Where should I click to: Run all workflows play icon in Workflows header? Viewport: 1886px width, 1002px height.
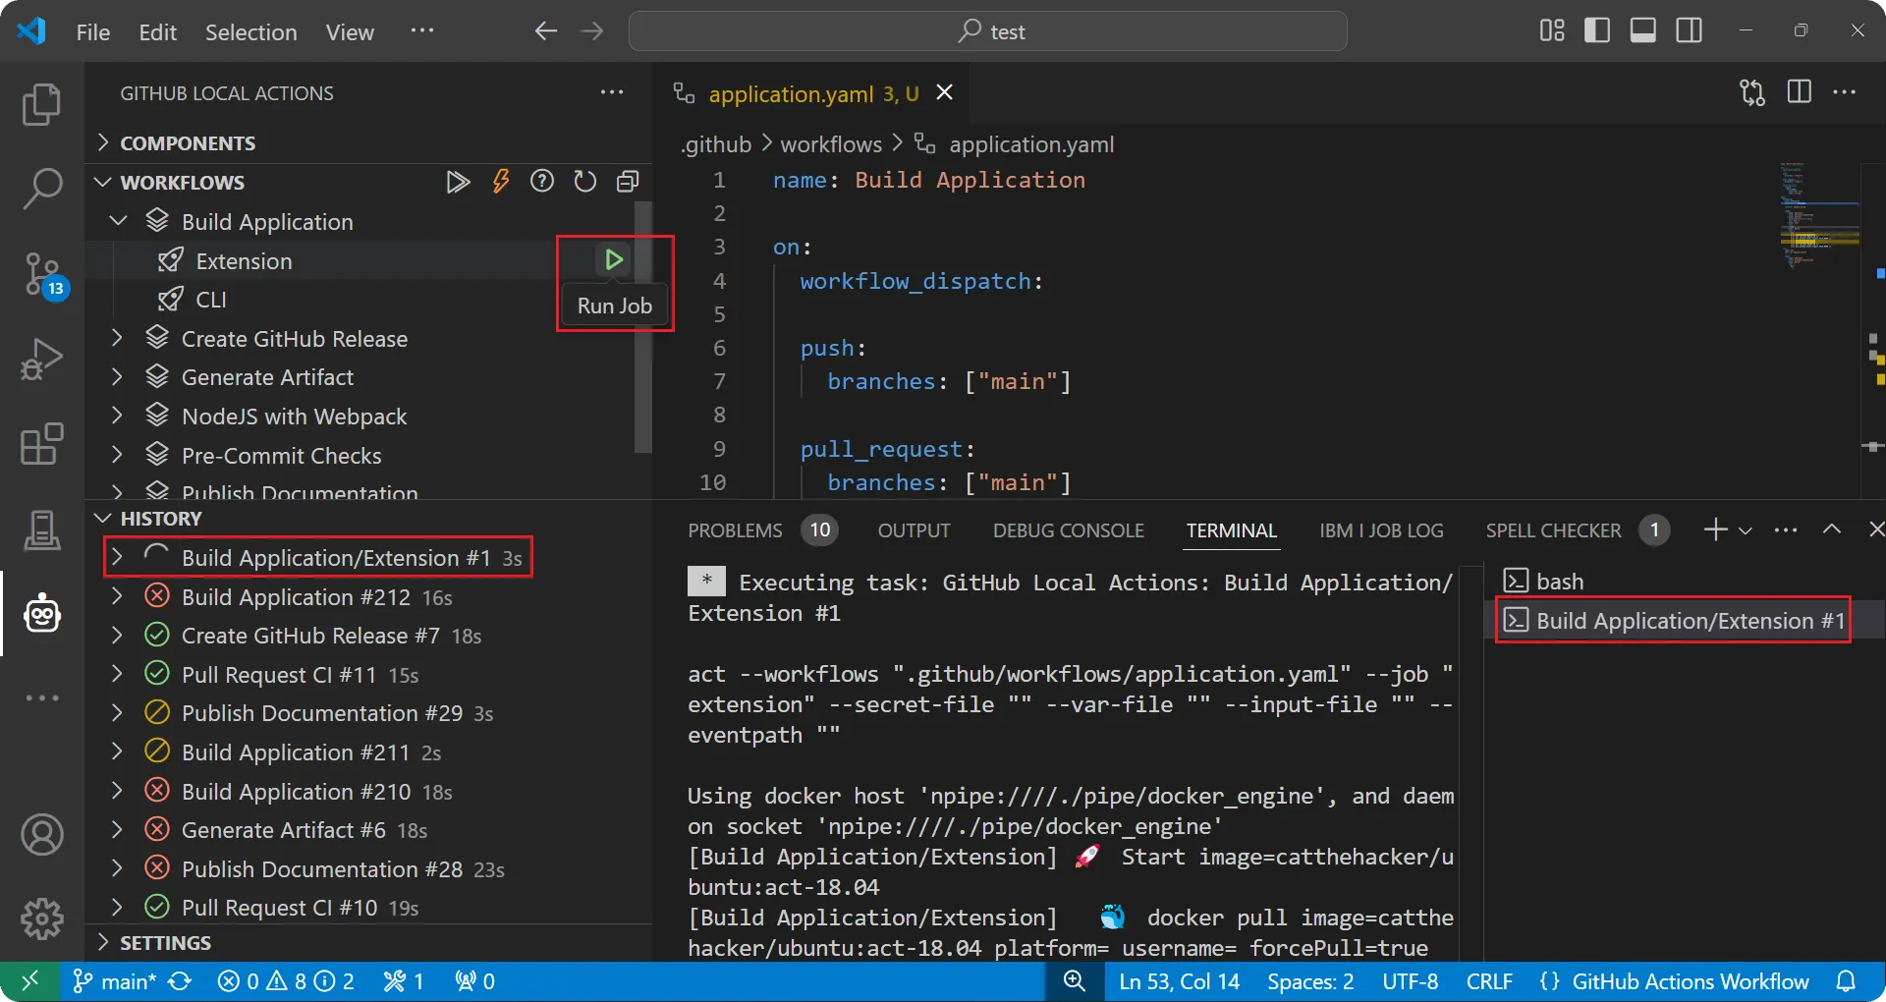point(457,182)
